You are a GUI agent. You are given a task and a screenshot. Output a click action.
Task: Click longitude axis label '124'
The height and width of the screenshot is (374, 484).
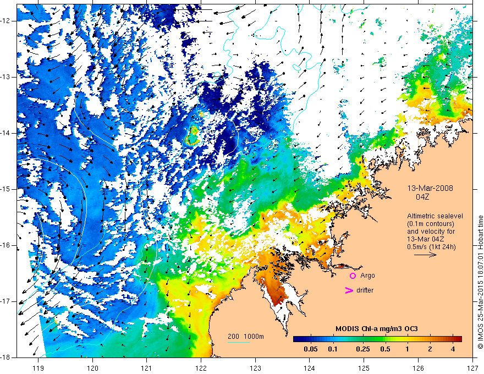pos(310,368)
